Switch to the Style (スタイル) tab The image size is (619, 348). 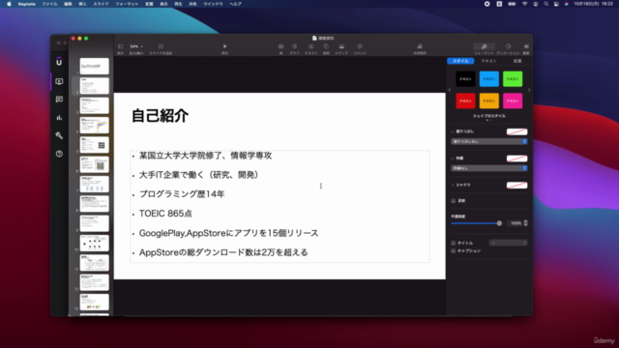(460, 61)
